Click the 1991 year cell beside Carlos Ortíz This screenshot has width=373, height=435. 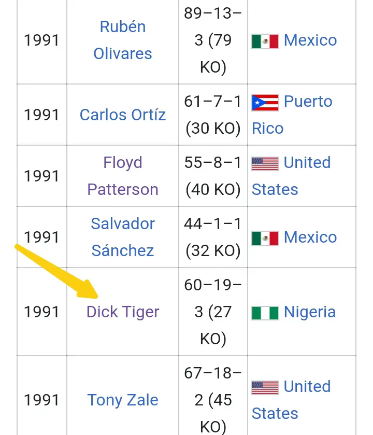(41, 115)
